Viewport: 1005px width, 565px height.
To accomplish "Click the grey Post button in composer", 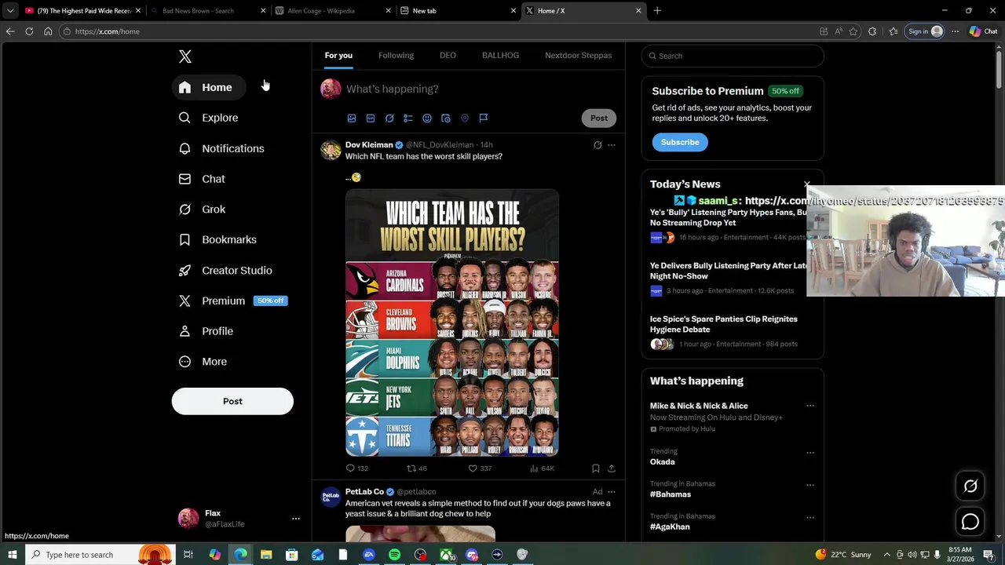I will (599, 118).
